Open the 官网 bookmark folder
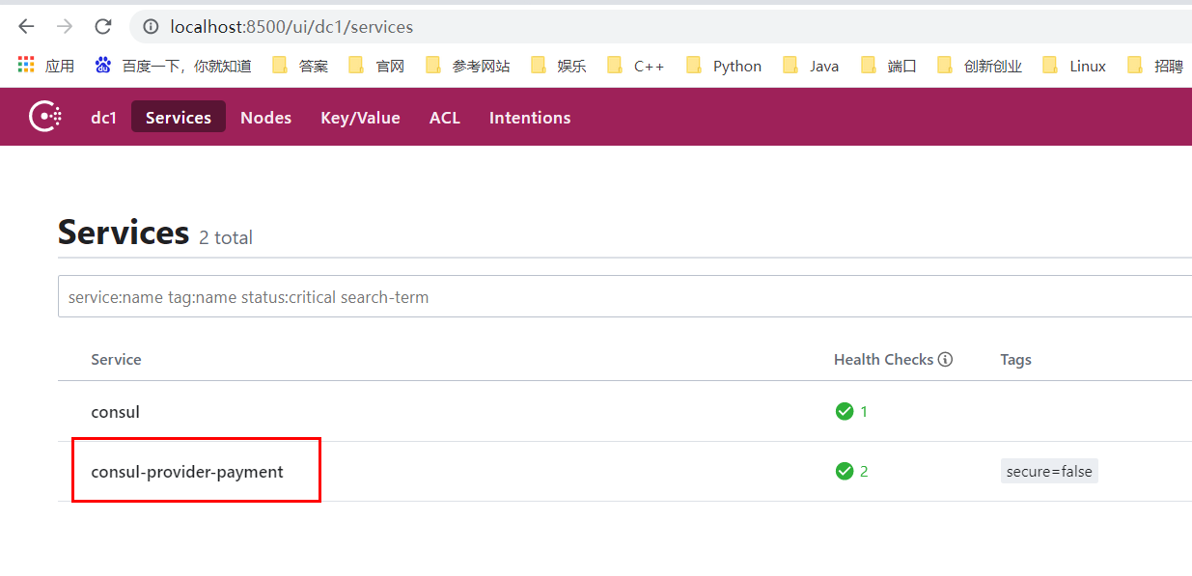Image resolution: width=1192 pixels, height=576 pixels. (376, 66)
